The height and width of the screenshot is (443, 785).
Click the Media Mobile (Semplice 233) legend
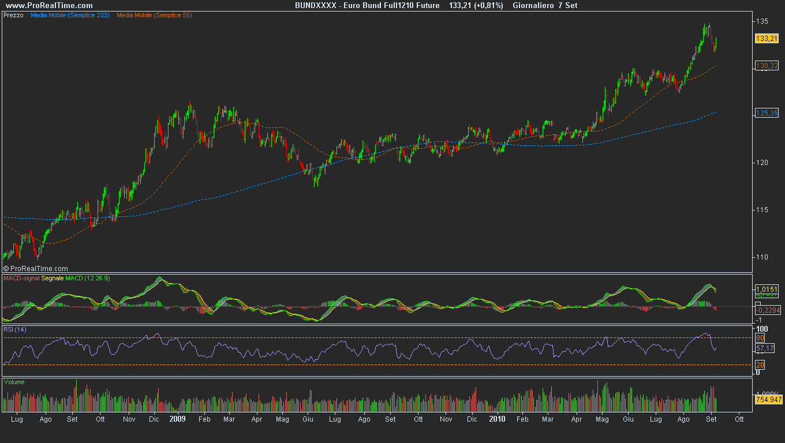(70, 15)
